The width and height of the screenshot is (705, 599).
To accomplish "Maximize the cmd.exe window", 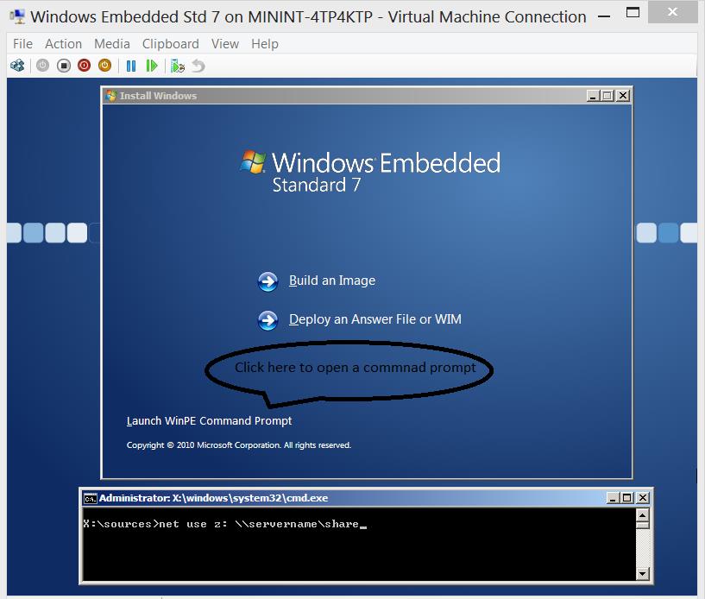I will (x=627, y=498).
